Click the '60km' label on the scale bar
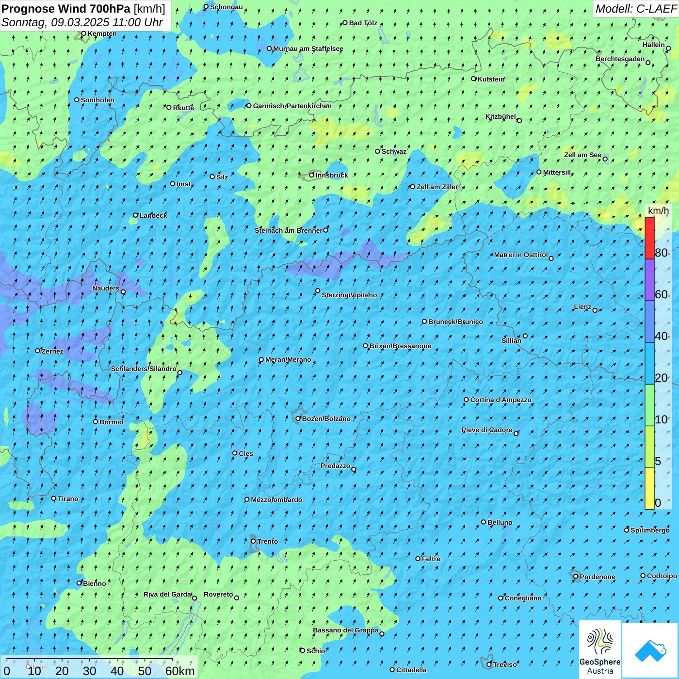The width and height of the screenshot is (679, 679). (180, 671)
